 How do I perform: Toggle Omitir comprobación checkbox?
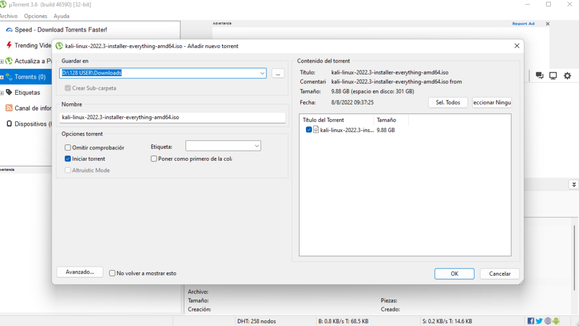point(68,147)
